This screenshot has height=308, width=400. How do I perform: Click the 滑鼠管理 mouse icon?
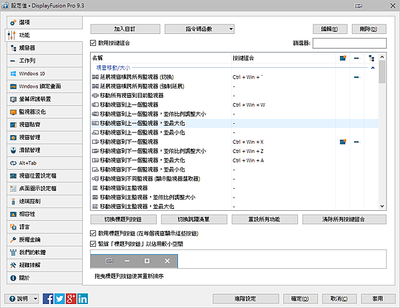13,150
